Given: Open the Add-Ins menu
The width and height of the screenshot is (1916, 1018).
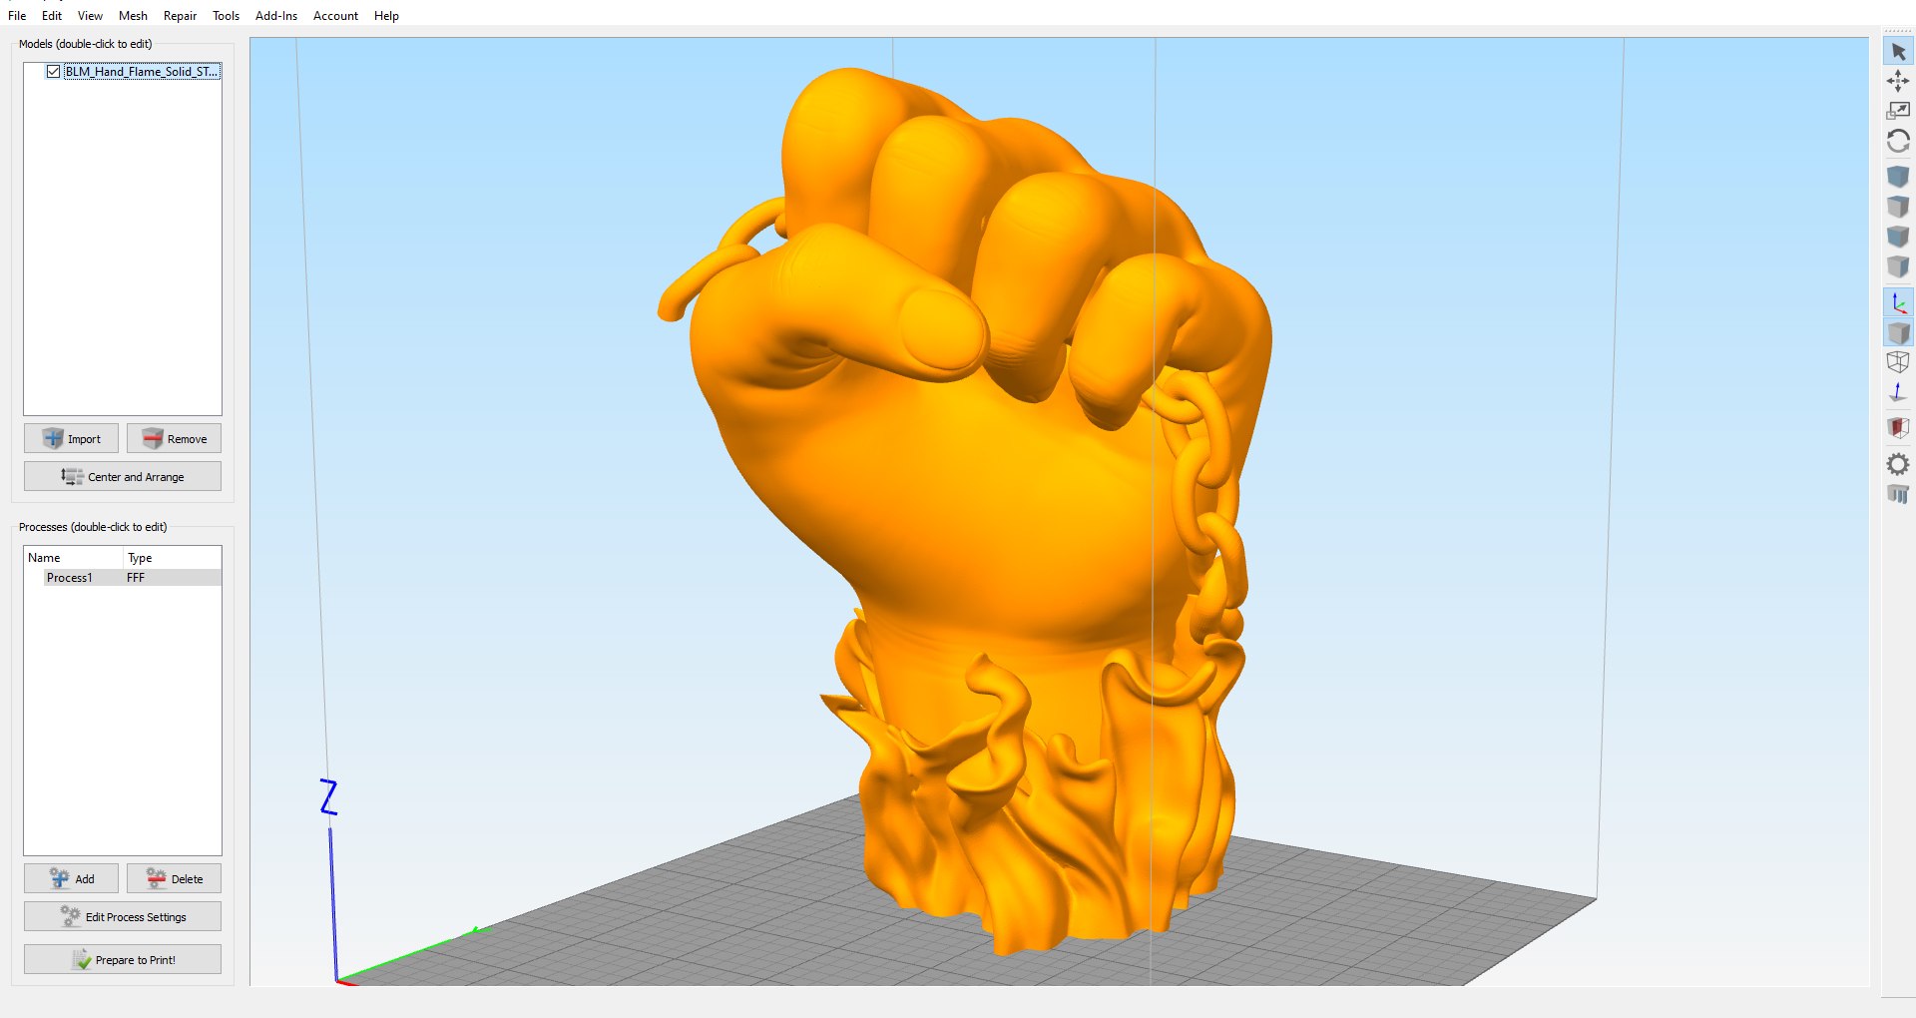Looking at the screenshot, I should [x=276, y=16].
